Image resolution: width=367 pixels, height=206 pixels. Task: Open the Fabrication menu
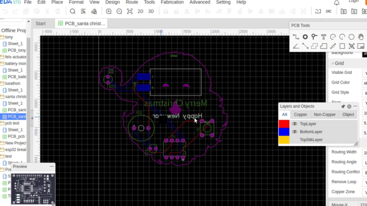point(172,2)
